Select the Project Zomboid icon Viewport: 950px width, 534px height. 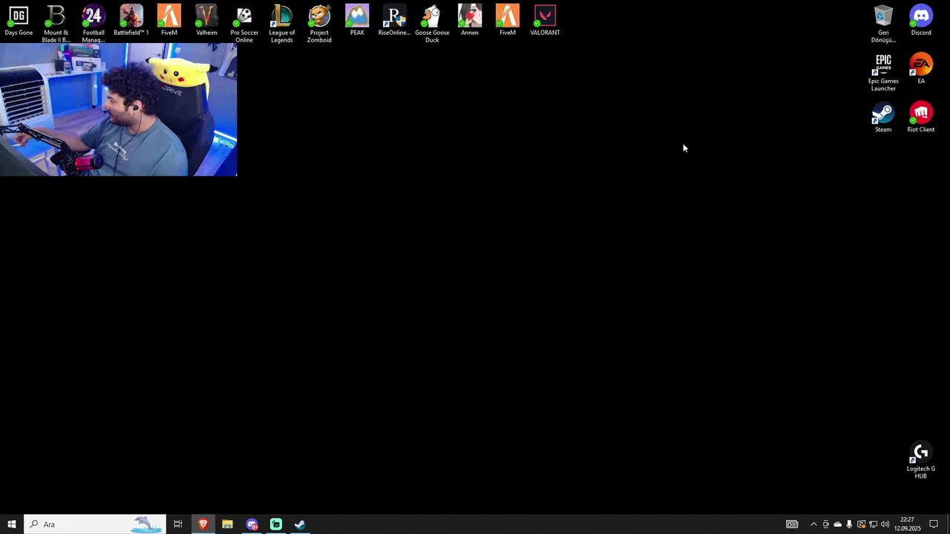pyautogui.click(x=319, y=24)
